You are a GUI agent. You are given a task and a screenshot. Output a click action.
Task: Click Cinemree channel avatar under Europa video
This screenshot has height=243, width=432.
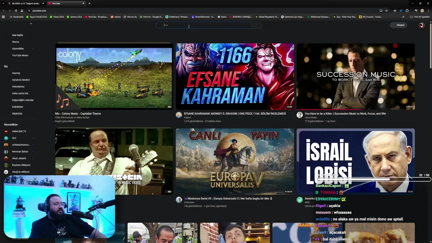pos(179,200)
